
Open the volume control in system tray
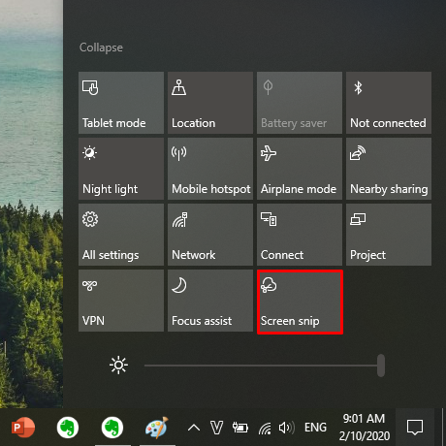coord(286,428)
